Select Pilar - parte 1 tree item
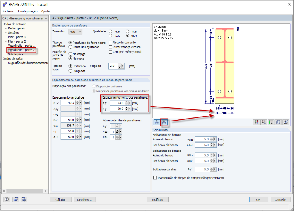Screen dimensions: 294x211 coord(17,37)
